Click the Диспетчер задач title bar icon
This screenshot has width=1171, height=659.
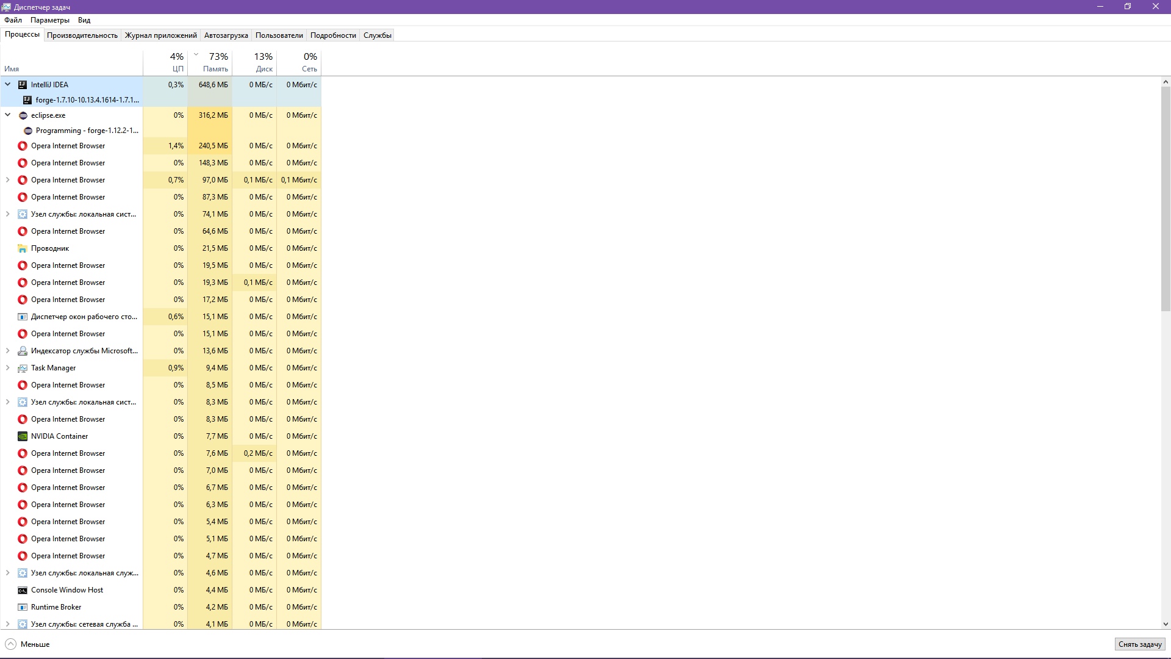click(x=7, y=7)
